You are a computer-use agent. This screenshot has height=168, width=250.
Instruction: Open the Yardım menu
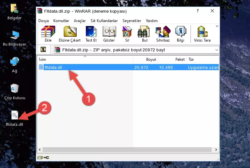151,21
